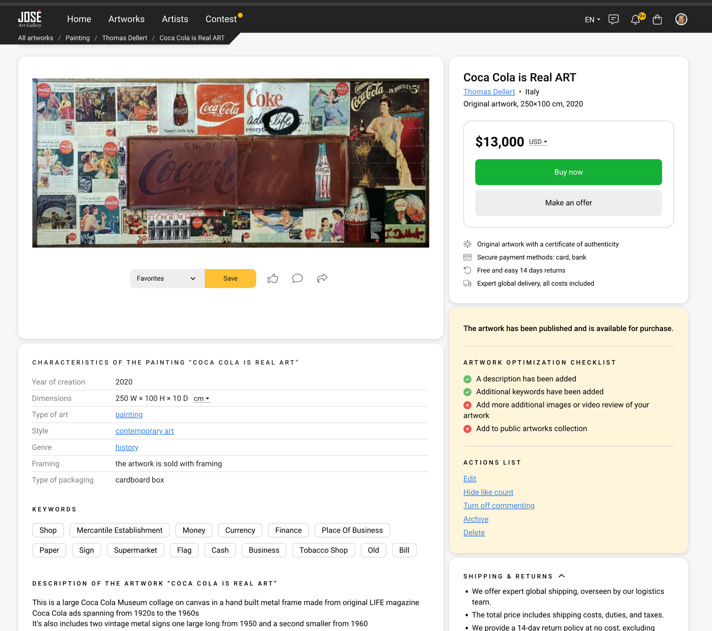Change the USD currency selector
The height and width of the screenshot is (631, 712).
(x=538, y=142)
